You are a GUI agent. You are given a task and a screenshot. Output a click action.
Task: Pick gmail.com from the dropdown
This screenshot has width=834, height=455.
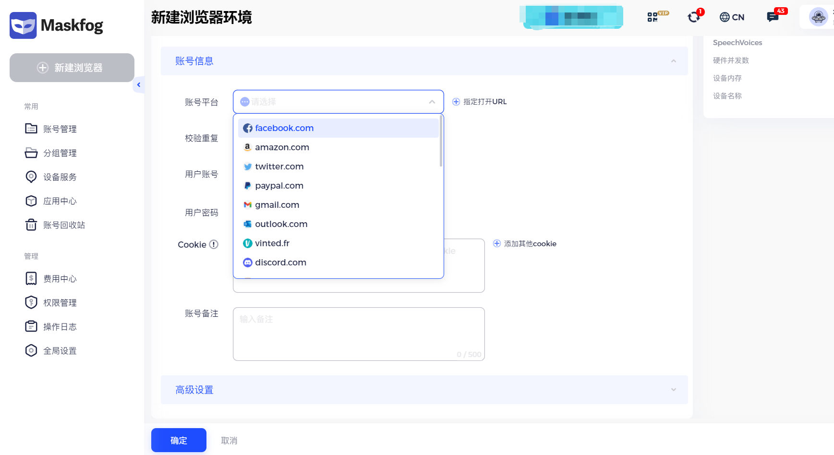(x=338, y=205)
